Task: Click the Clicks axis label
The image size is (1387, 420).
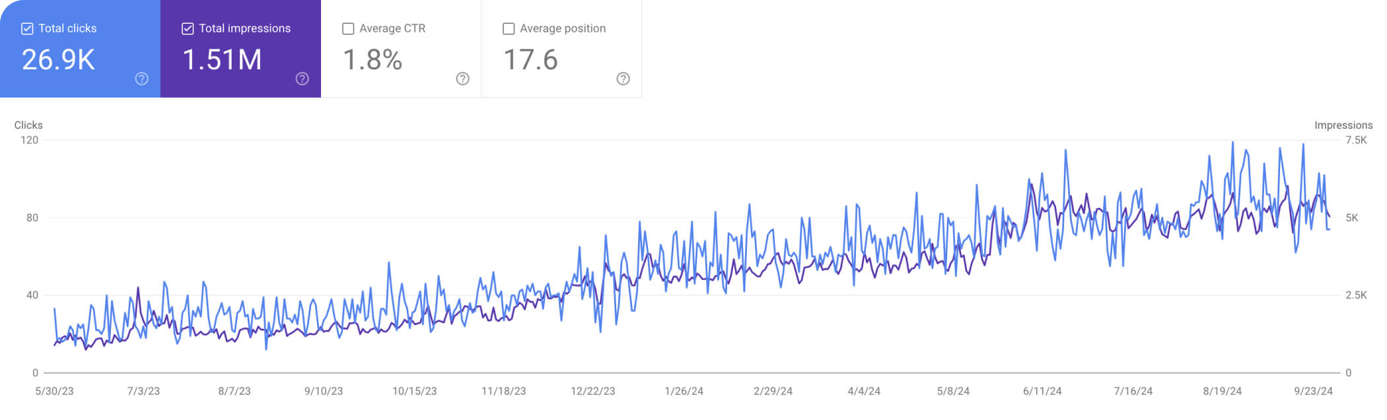Action: (28, 125)
